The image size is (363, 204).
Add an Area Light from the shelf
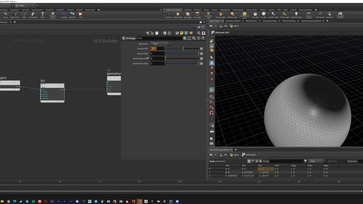(197, 15)
